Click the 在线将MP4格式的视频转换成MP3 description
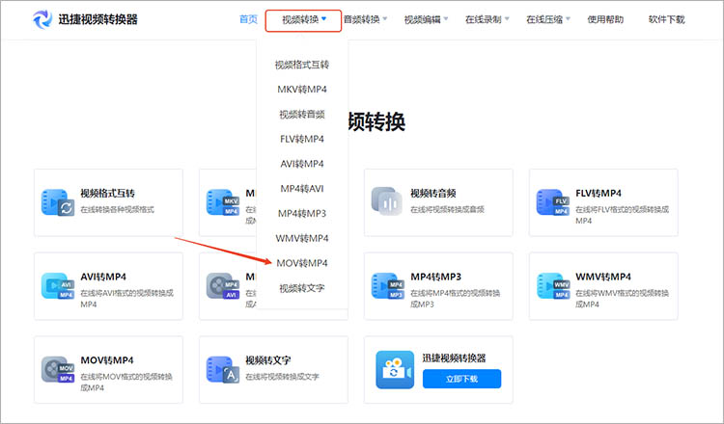The image size is (724, 424). [x=456, y=299]
